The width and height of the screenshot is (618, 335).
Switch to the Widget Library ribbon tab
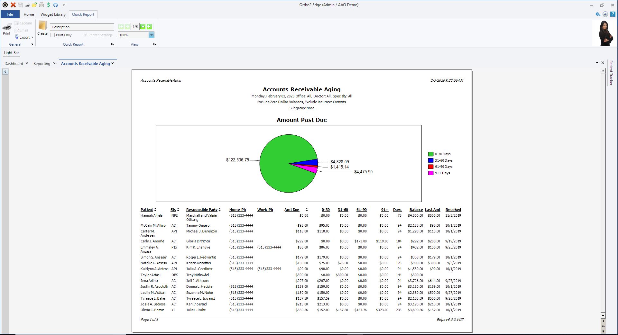(x=53, y=14)
